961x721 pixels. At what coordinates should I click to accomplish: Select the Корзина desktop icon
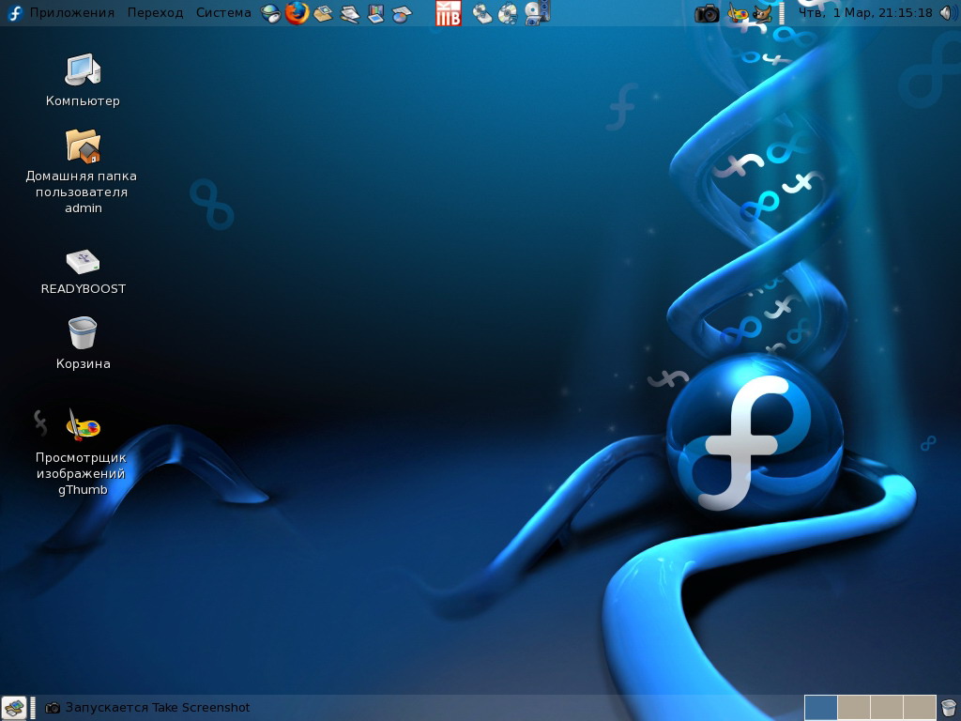pyautogui.click(x=83, y=344)
